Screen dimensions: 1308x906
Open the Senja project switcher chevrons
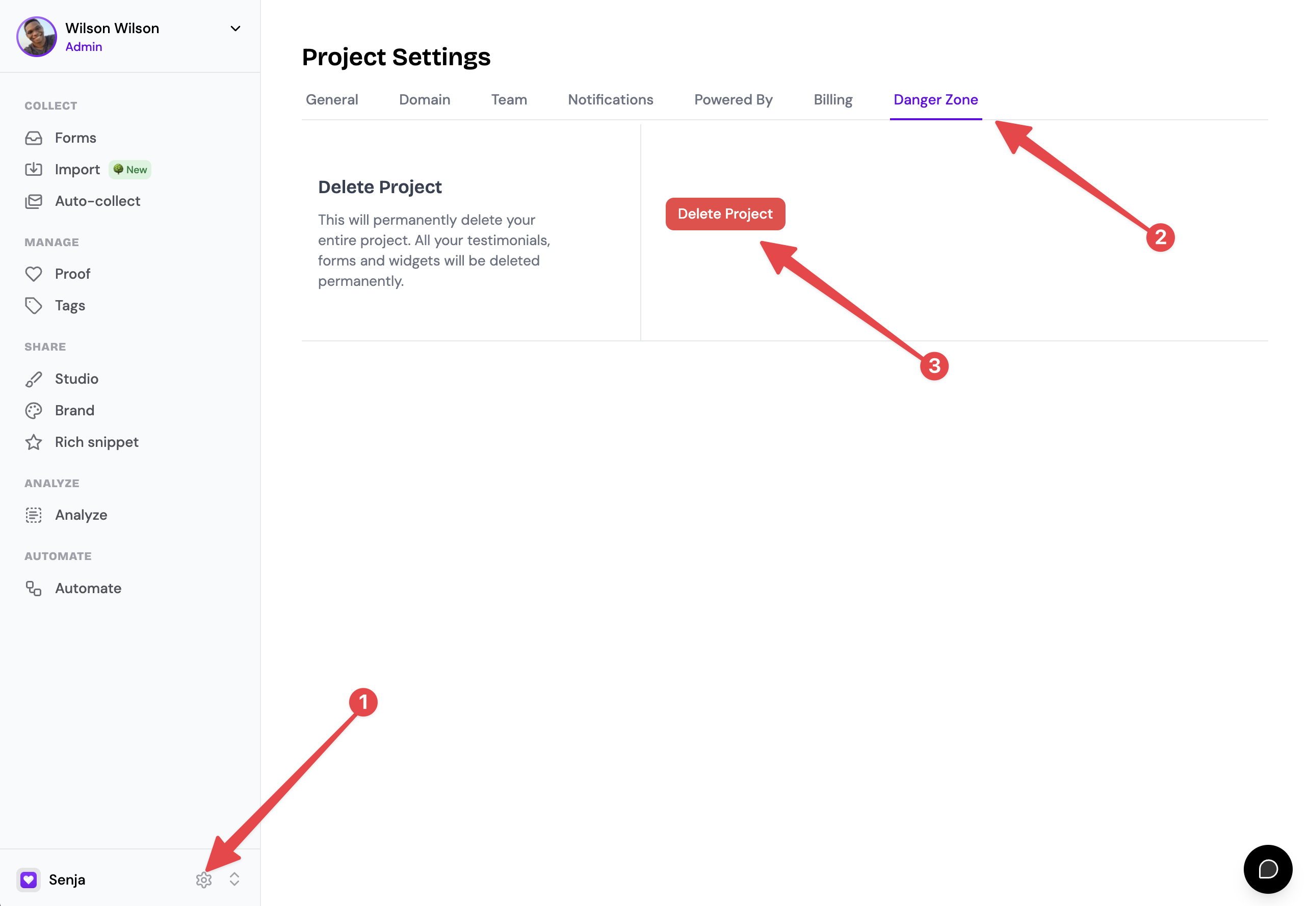234,880
